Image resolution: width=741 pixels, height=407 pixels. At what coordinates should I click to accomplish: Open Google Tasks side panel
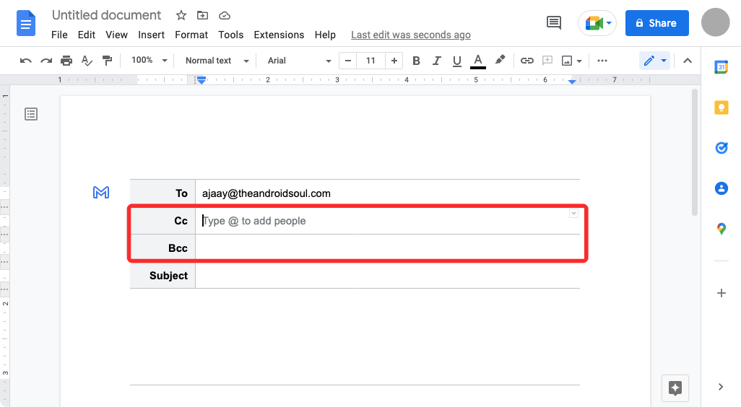[721, 148]
